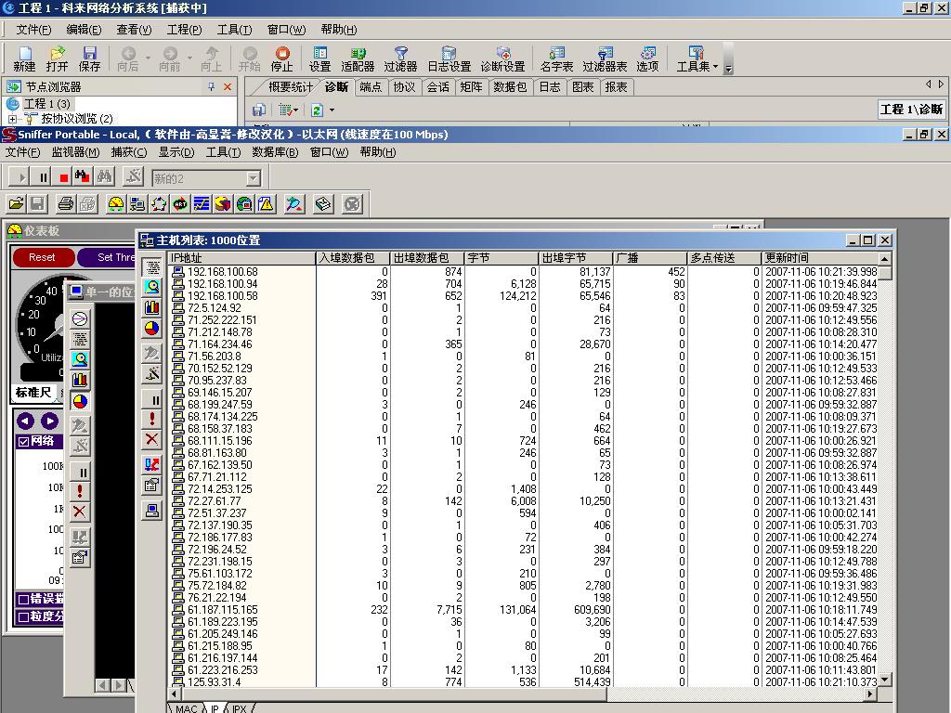This screenshot has height=713, width=951.
Task: Click the red X delete icon in host list
Action: point(151,439)
